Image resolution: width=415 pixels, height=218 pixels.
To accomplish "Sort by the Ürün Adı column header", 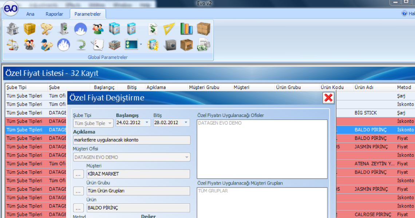I will [374, 87].
